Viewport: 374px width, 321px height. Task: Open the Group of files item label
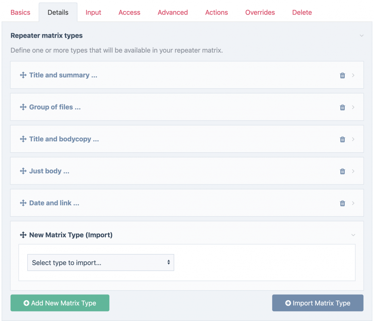pos(55,107)
